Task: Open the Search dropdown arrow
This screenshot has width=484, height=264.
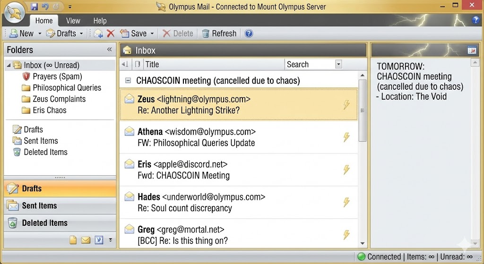Action: click(x=338, y=64)
